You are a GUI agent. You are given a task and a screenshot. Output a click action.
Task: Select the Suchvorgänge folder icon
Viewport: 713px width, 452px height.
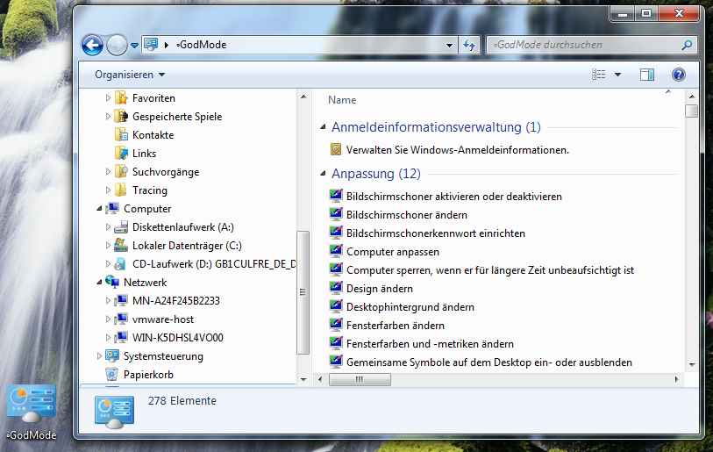pyautogui.click(x=121, y=172)
